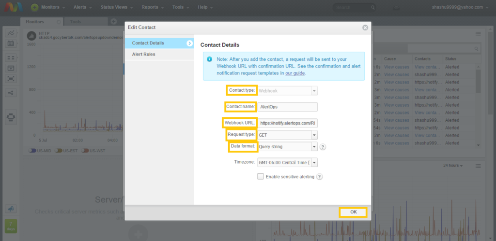Open the shashu9999@yahoo.com account menu
This screenshot has width=496, height=241.
pos(460,7)
